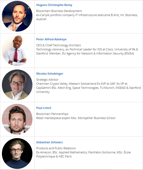Open Hugues Christophe-Remy's profile link
The image size is (143, 170).
[x=54, y=5]
